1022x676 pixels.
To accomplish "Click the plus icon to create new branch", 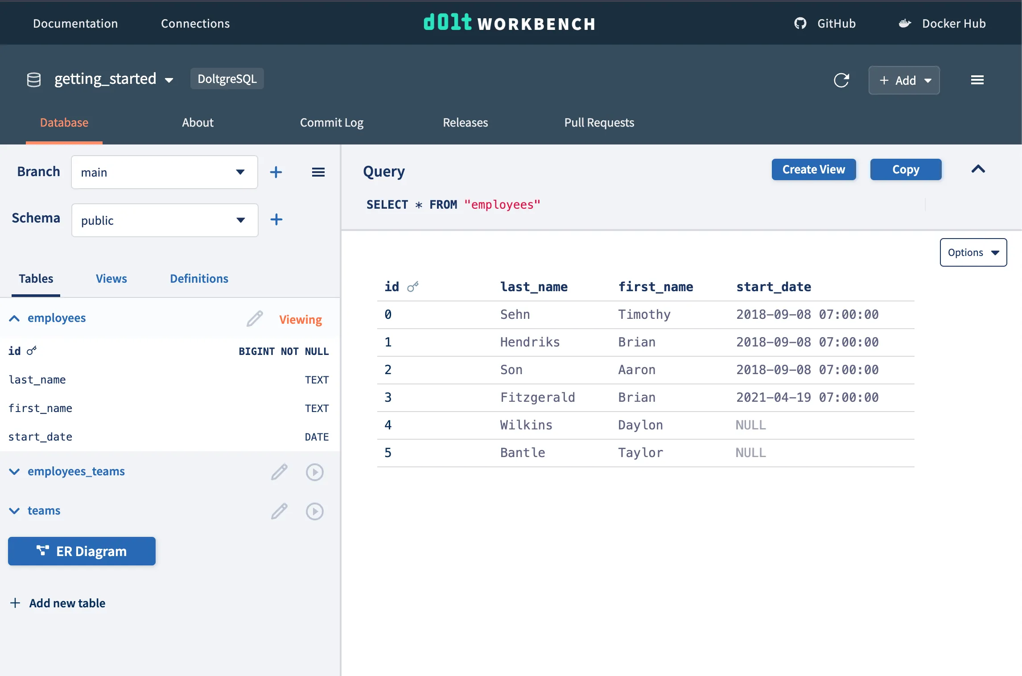I will (276, 172).
